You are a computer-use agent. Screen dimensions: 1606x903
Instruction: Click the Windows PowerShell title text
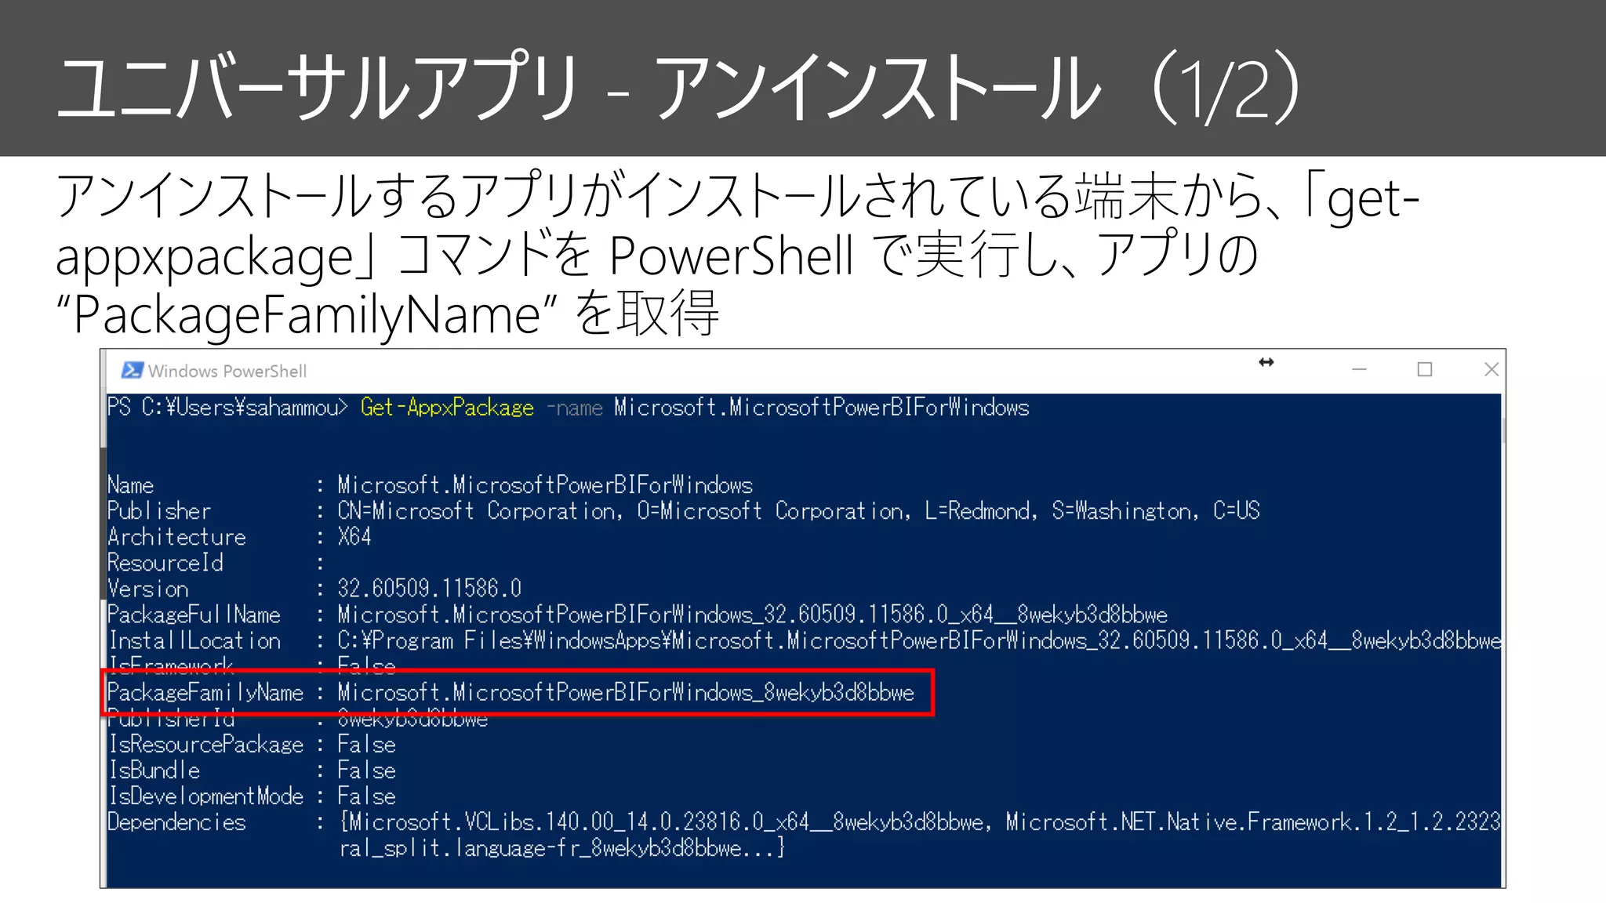(227, 372)
